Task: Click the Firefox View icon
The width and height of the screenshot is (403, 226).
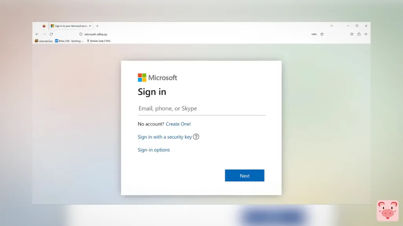Action: (44, 26)
